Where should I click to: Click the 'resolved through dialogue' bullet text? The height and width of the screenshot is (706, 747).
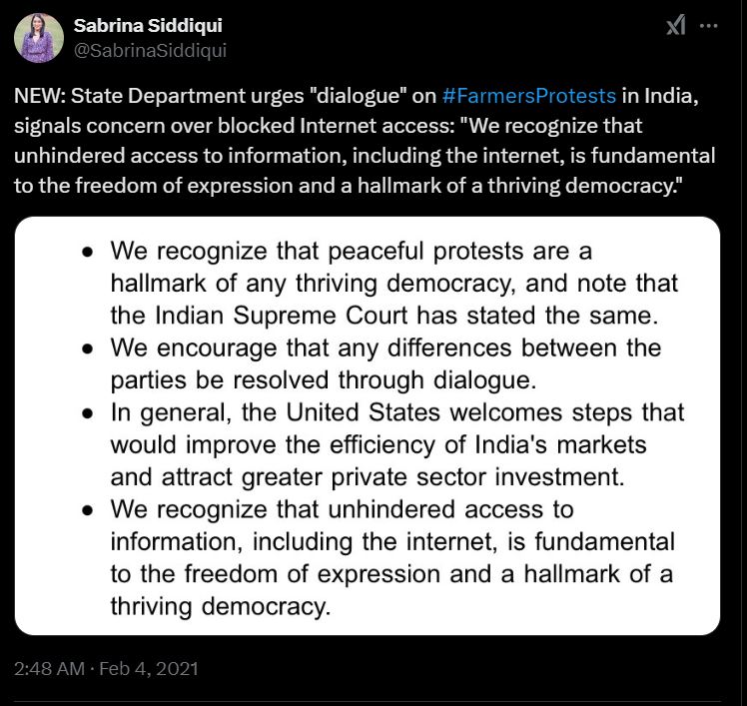(x=385, y=363)
